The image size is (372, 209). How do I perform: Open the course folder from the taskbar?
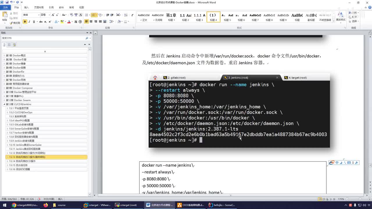[61, 205]
